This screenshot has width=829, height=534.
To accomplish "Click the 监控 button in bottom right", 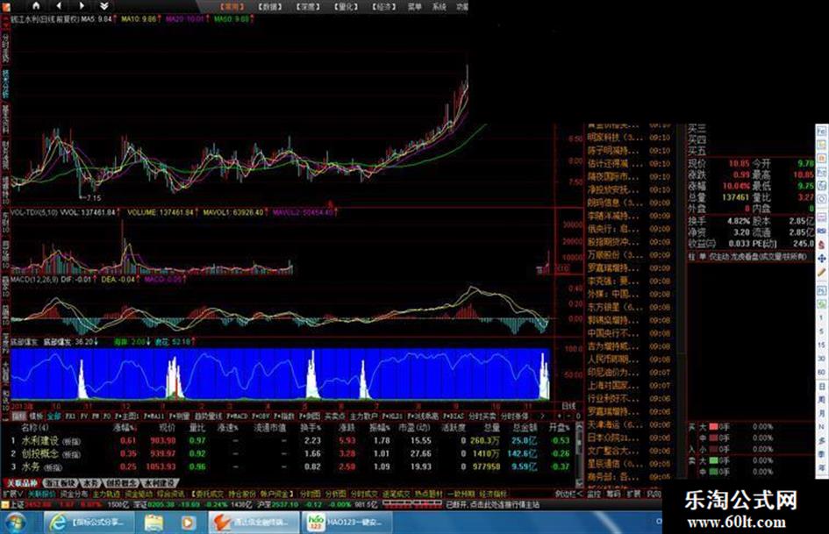I will [594, 494].
